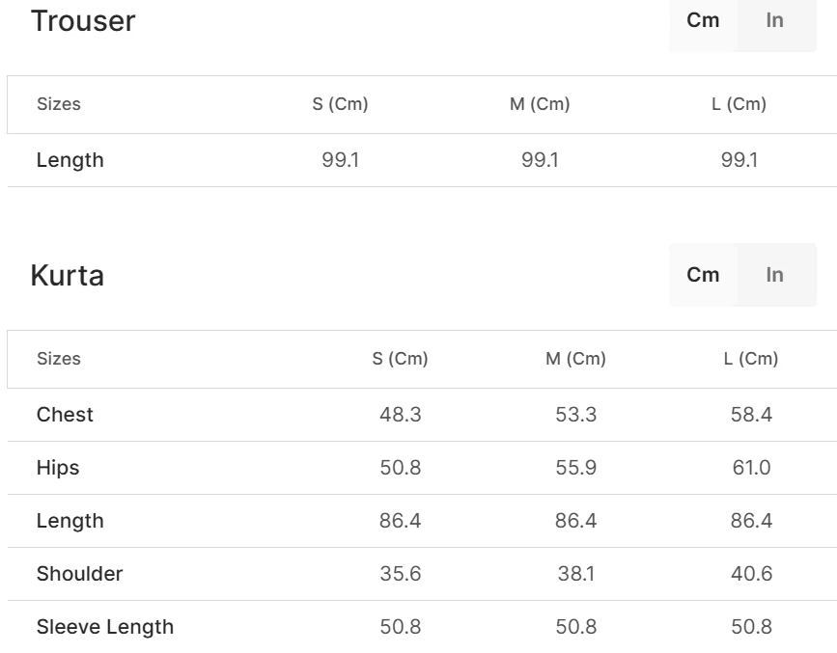Click the L (Cm) column header in Kurta table
This screenshot has width=837, height=653.
[x=751, y=359]
